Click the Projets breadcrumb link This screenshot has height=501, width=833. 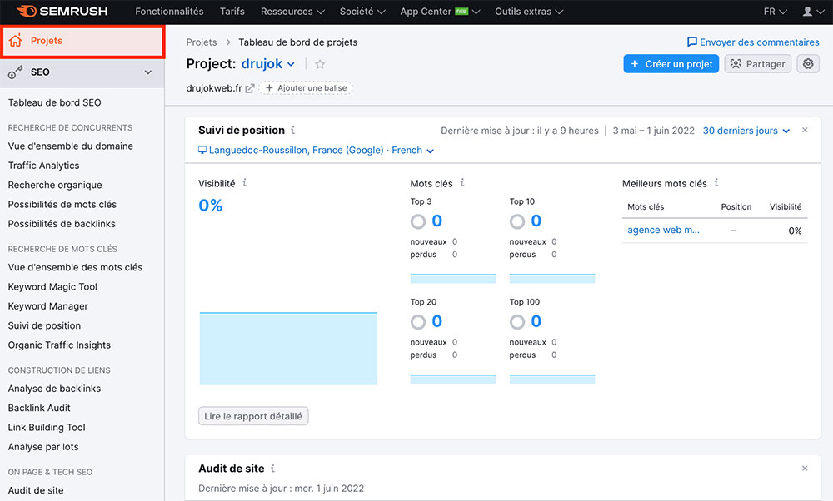point(202,42)
